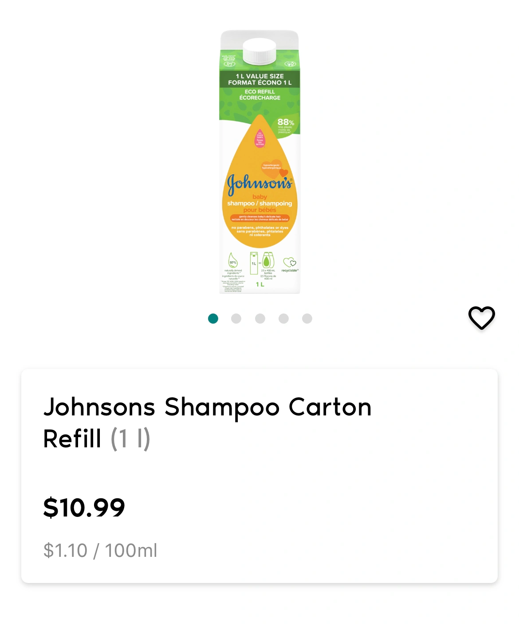Screen dimensions: 519x626
Task: Add product to favorites with heart icon
Action: pos(481,317)
